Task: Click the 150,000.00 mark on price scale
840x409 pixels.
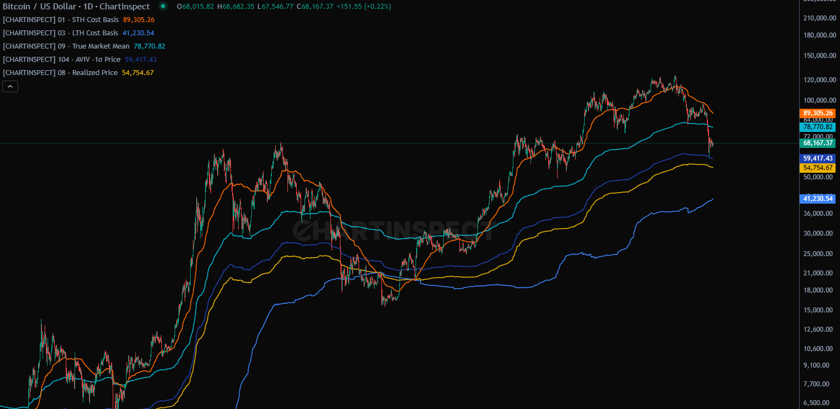Action: coord(817,55)
